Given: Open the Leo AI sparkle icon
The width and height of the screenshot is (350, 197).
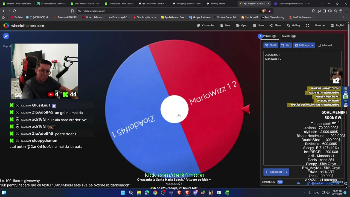Looking at the screenshot, I should pos(335,11).
